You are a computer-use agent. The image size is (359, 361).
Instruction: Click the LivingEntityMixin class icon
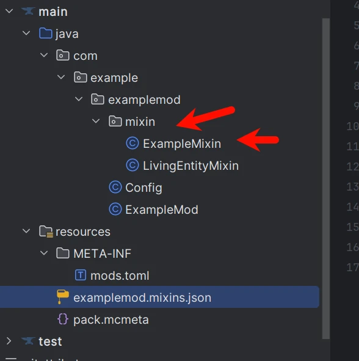tap(132, 166)
